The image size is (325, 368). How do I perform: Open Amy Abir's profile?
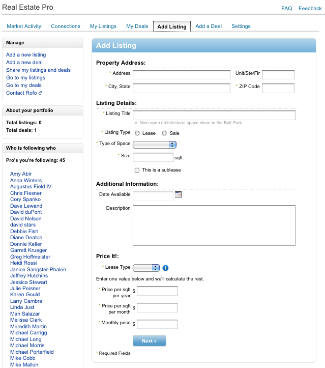21,174
